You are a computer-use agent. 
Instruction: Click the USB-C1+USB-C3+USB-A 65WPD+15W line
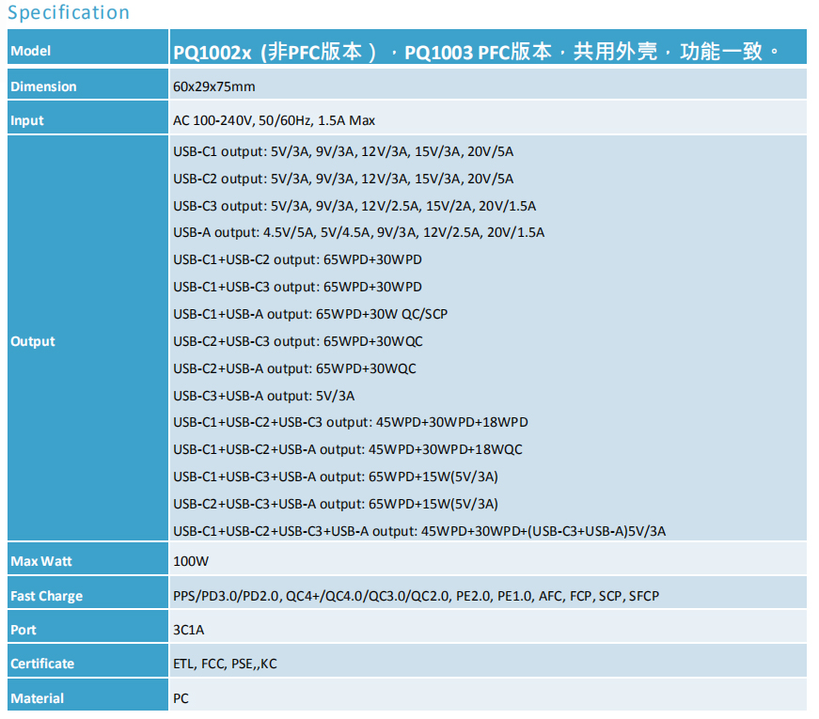point(336,477)
